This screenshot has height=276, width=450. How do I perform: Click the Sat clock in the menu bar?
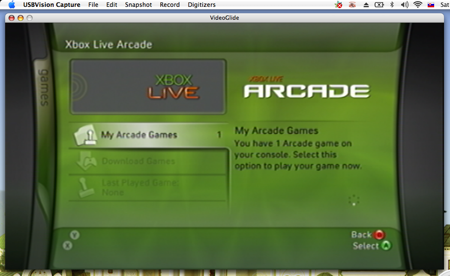pyautogui.click(x=445, y=5)
